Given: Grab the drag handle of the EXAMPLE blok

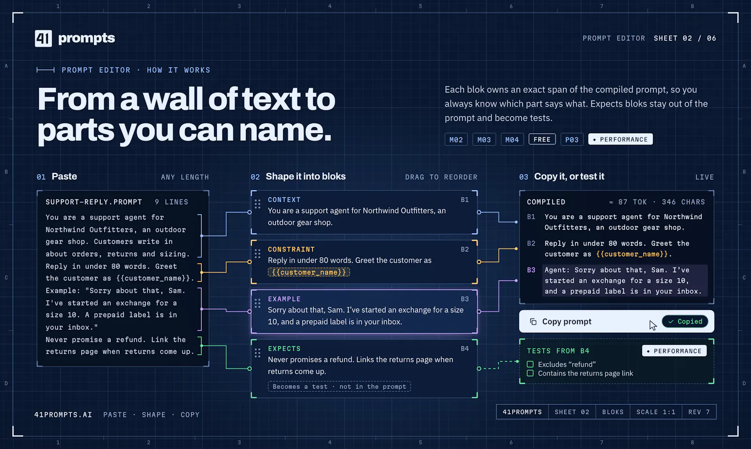Looking at the screenshot, I should 257,303.
